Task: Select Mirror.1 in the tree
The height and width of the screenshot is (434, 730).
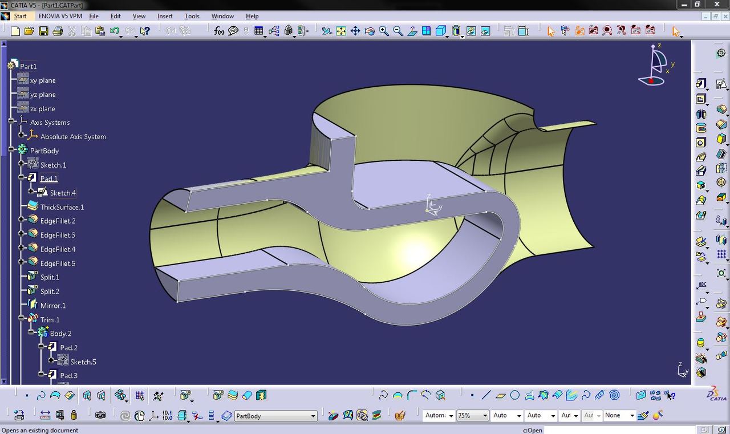Action: click(53, 306)
